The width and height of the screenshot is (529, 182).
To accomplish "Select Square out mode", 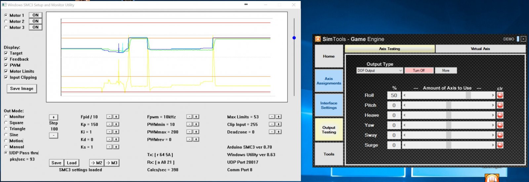I will [6, 122].
